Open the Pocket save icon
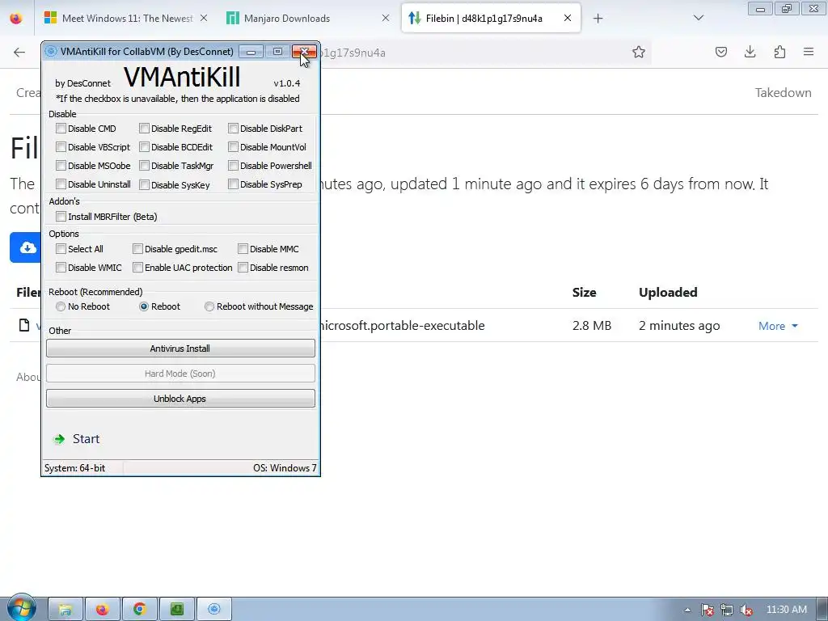828x621 pixels. 720,52
